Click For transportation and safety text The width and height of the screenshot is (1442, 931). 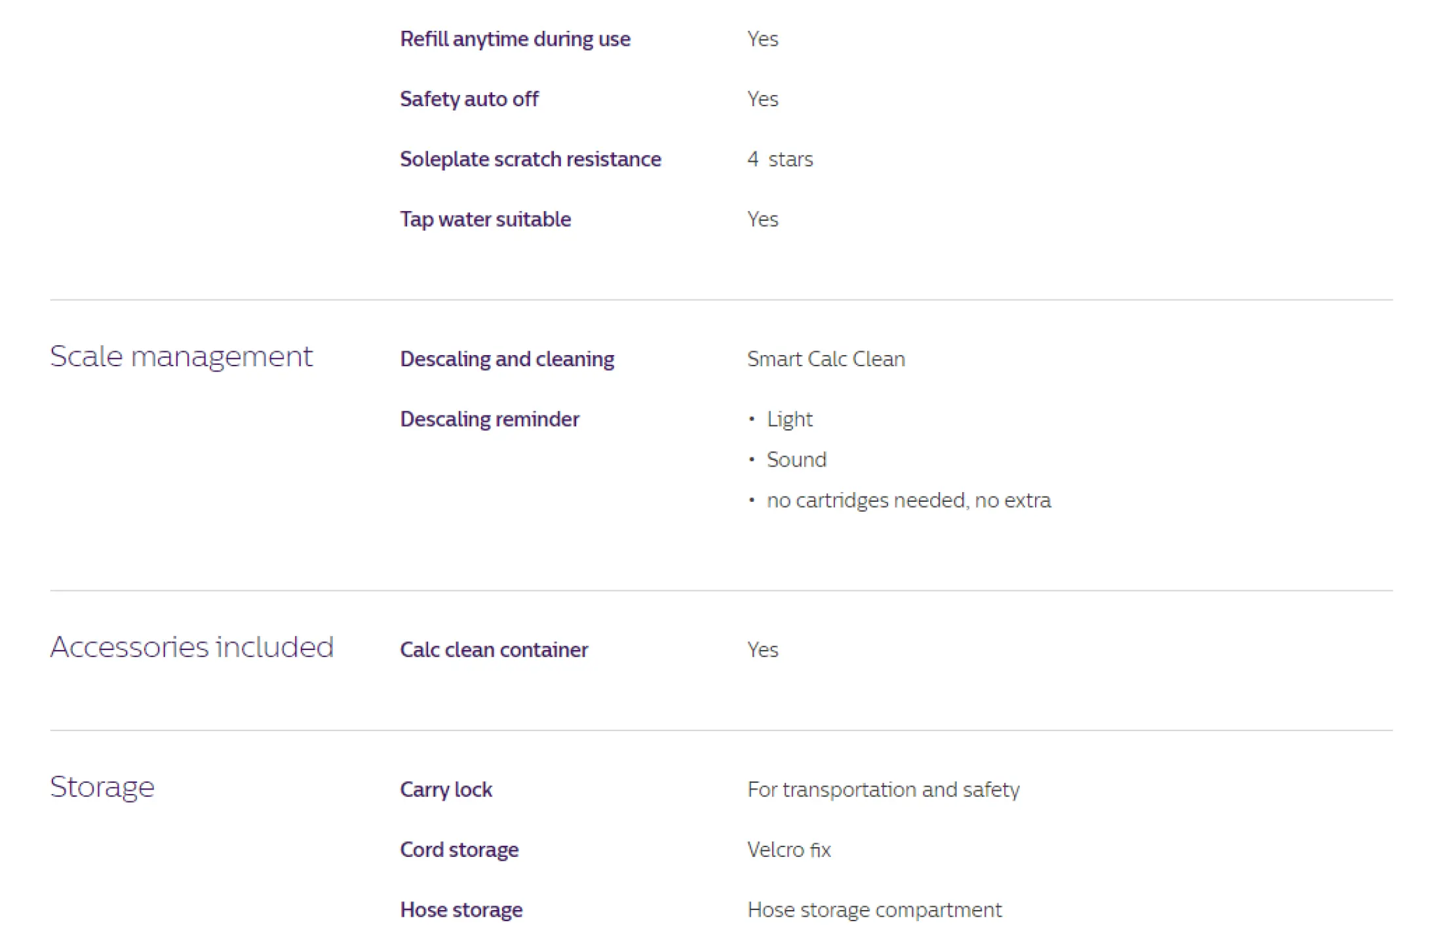pyautogui.click(x=883, y=789)
